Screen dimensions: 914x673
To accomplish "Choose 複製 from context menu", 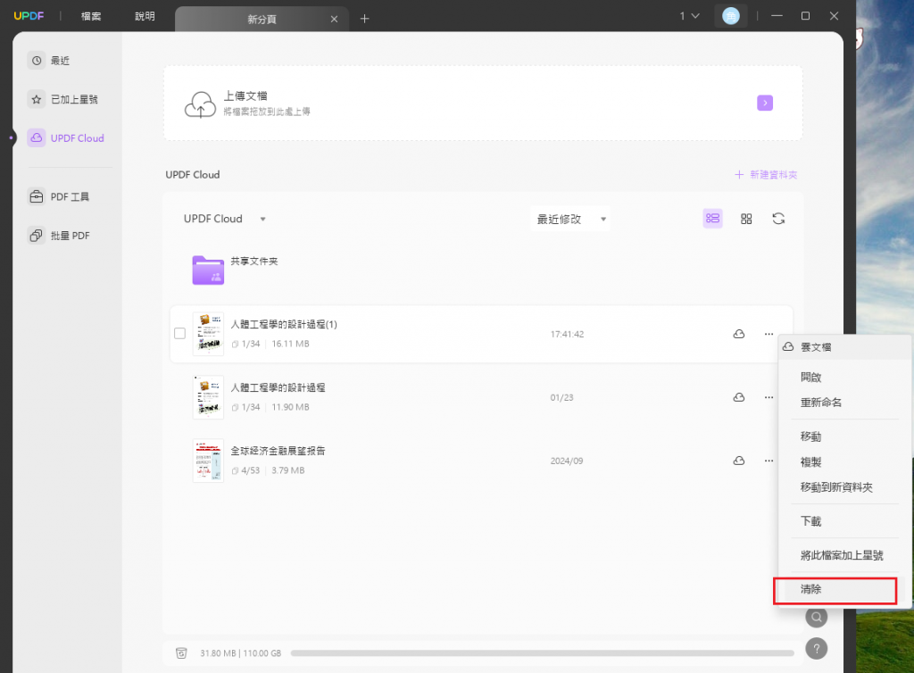I will point(810,462).
